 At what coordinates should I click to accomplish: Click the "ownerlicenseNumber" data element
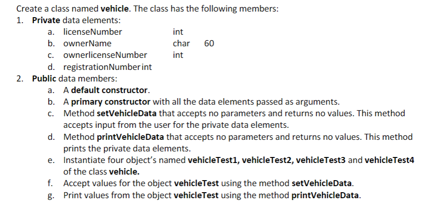(x=105, y=55)
